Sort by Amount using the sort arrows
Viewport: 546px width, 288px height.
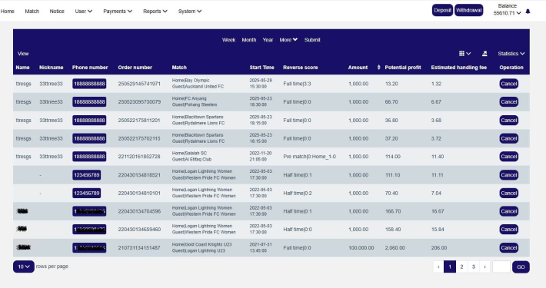(379, 68)
